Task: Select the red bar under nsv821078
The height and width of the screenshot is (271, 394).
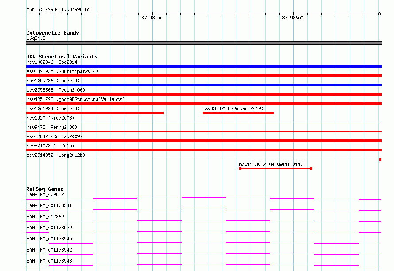Action: (204, 150)
